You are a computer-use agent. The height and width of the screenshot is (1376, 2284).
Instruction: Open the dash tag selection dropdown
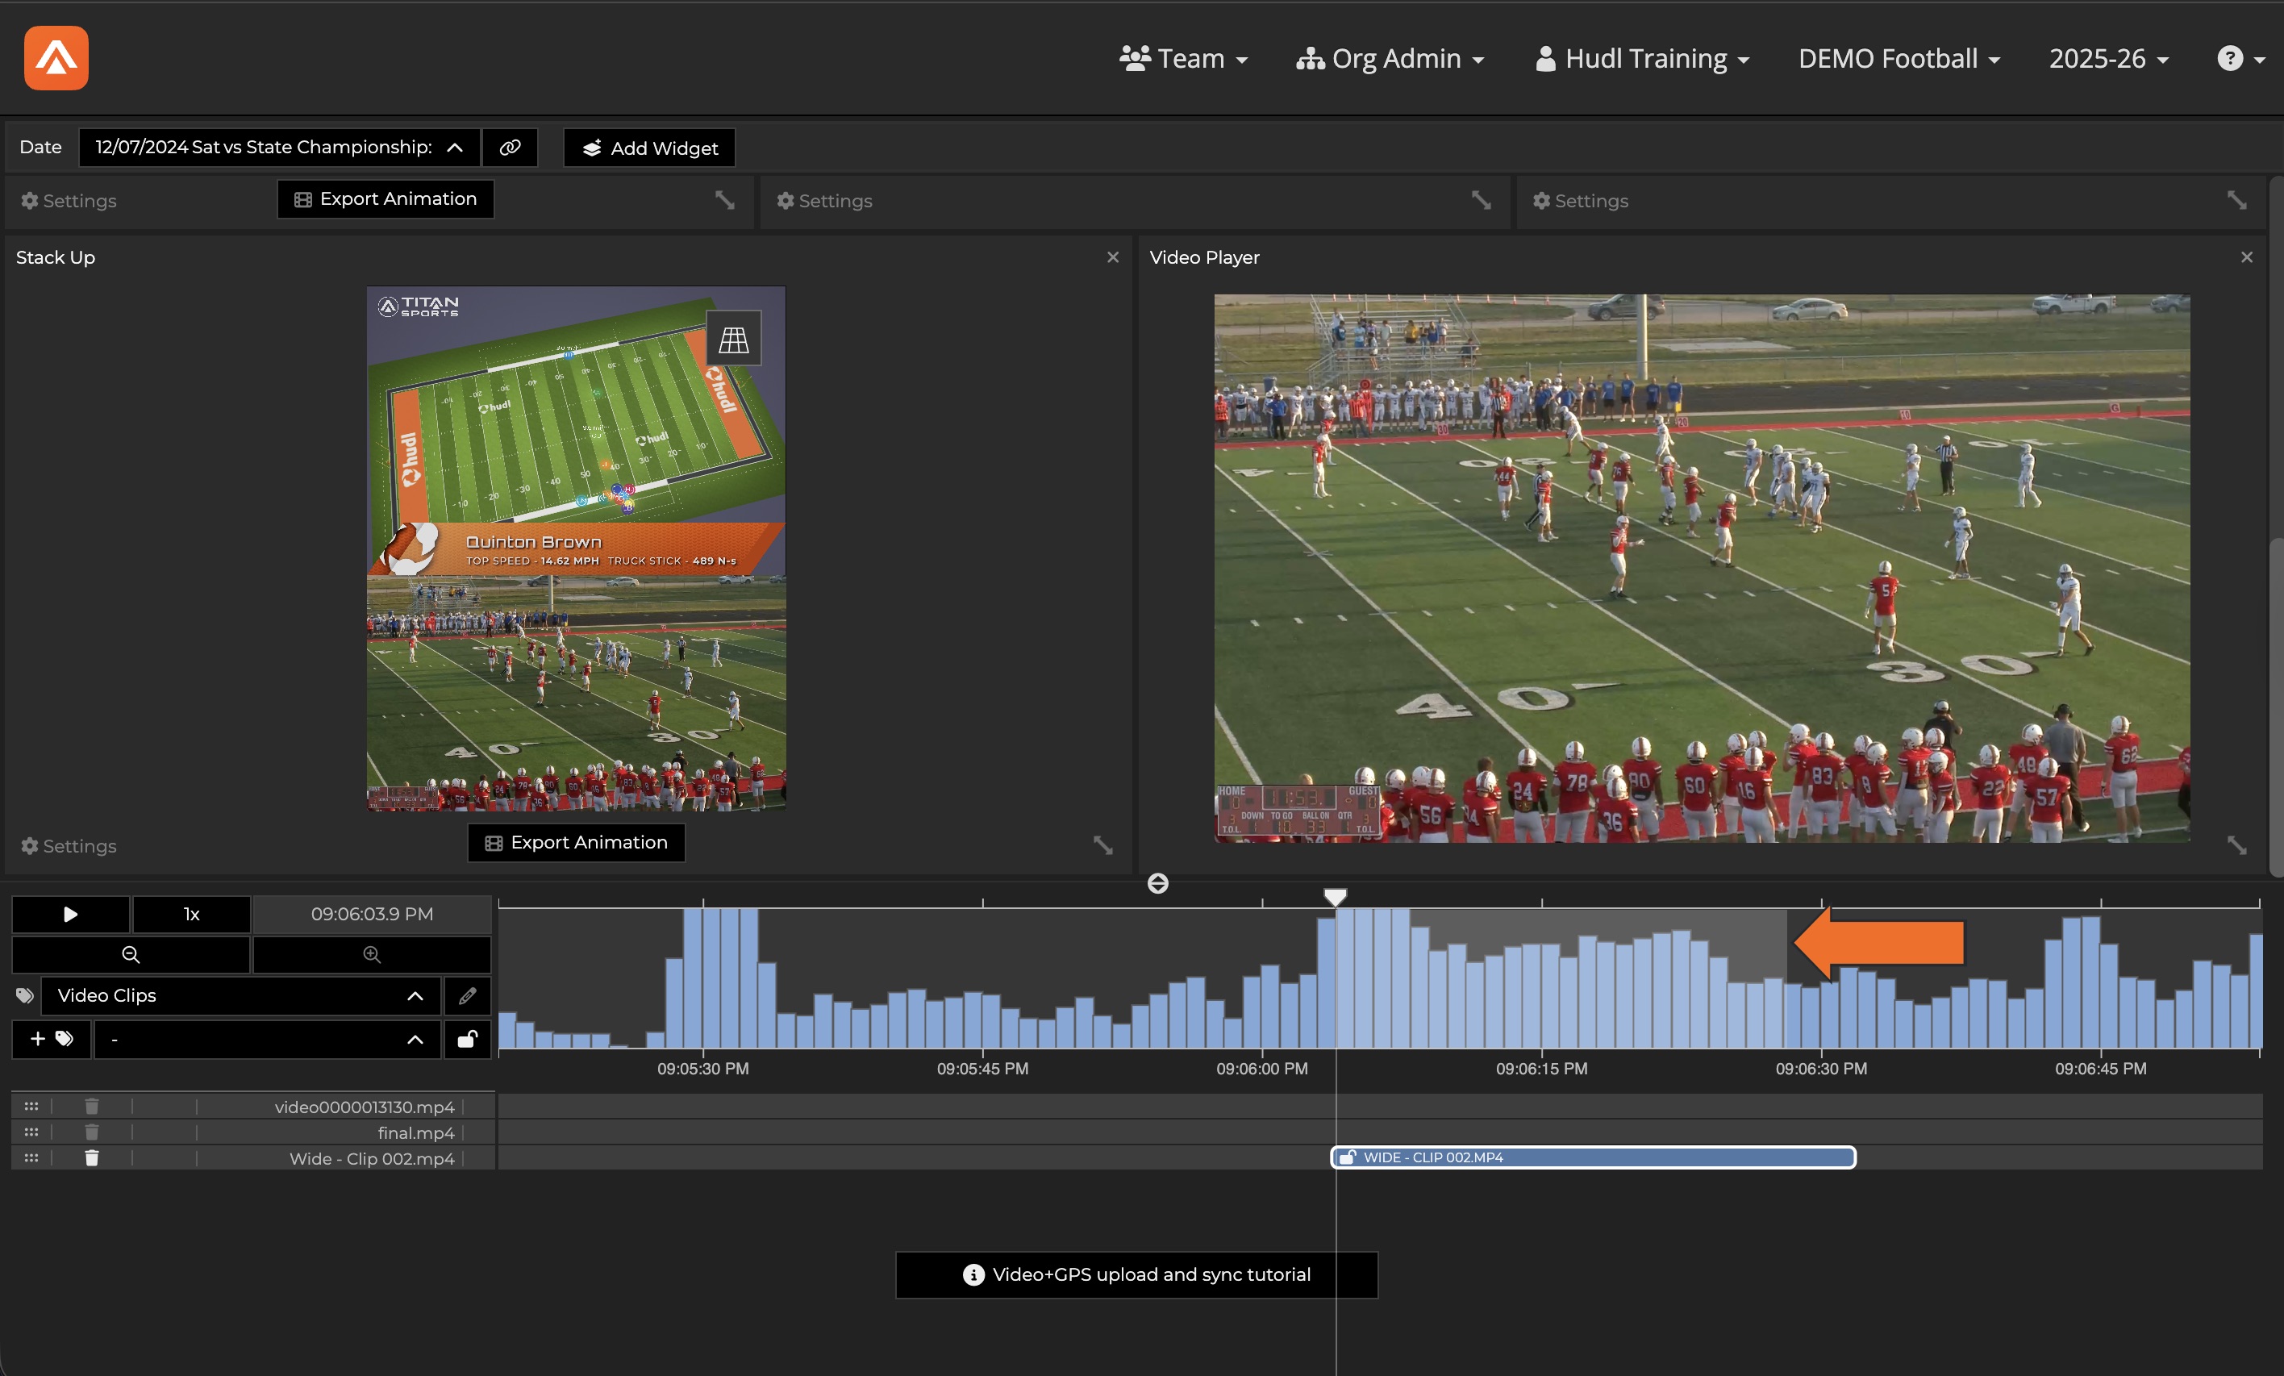pyautogui.click(x=267, y=1039)
